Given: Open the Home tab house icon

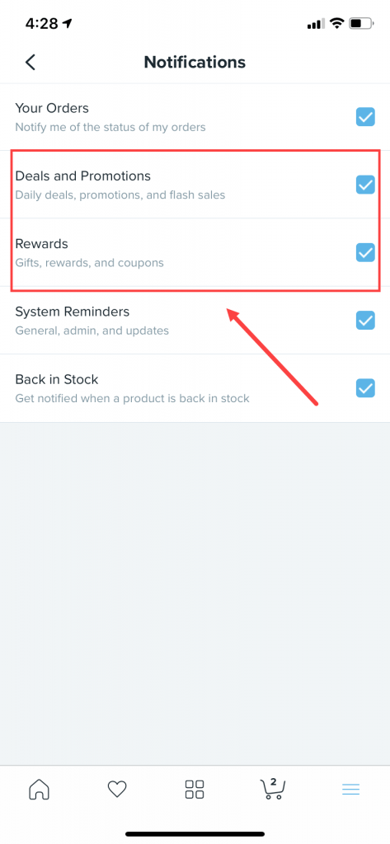Looking at the screenshot, I should [x=39, y=790].
